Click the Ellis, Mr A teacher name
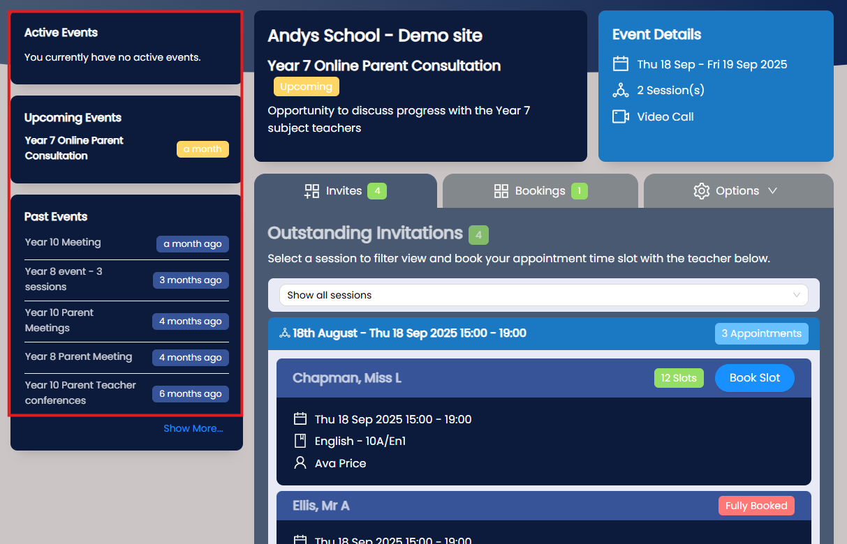The width and height of the screenshot is (847, 544). point(321,506)
